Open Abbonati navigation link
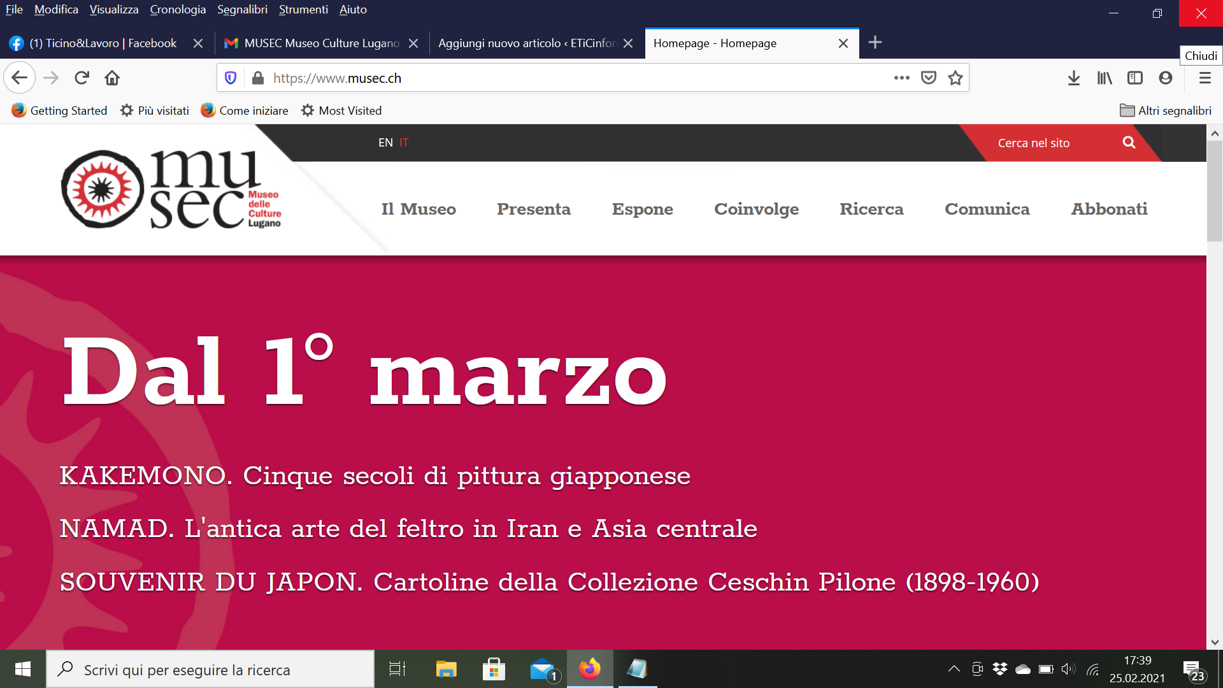1223x688 pixels. click(1109, 209)
